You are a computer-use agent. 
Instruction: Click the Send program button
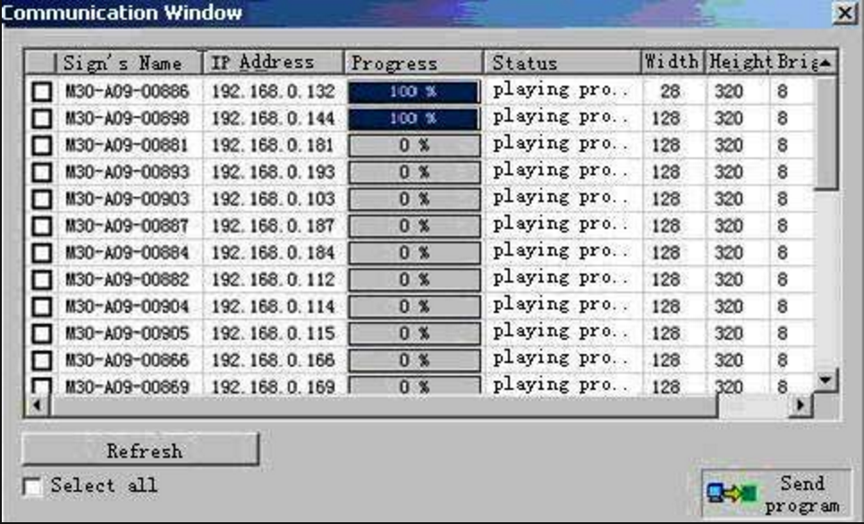[776, 494]
